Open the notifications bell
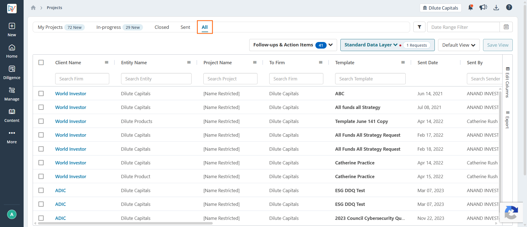The width and height of the screenshot is (527, 227). (470, 7)
